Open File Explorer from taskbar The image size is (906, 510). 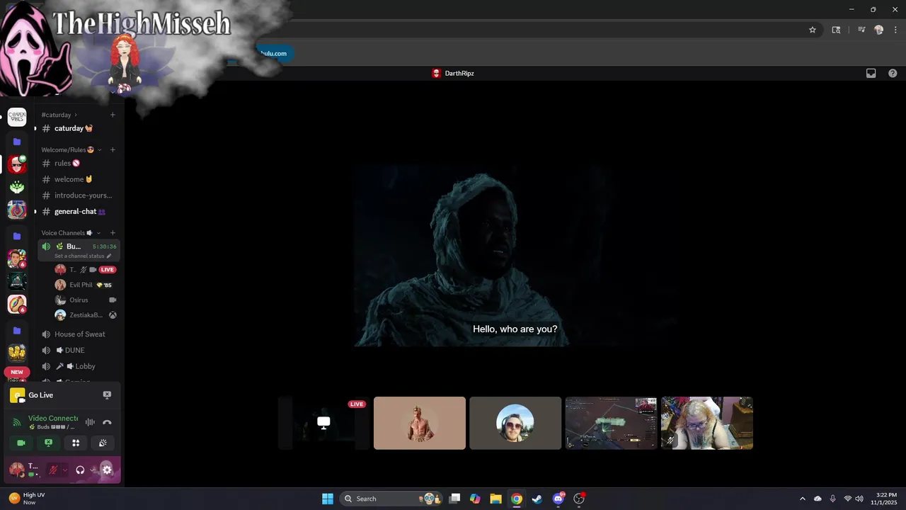(x=495, y=499)
